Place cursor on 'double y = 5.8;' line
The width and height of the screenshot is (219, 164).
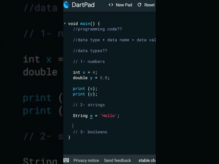91,78
